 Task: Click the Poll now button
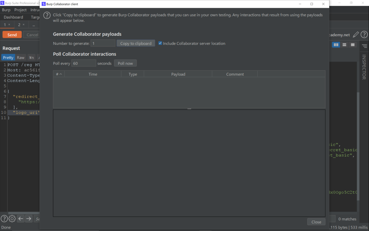tap(125, 63)
